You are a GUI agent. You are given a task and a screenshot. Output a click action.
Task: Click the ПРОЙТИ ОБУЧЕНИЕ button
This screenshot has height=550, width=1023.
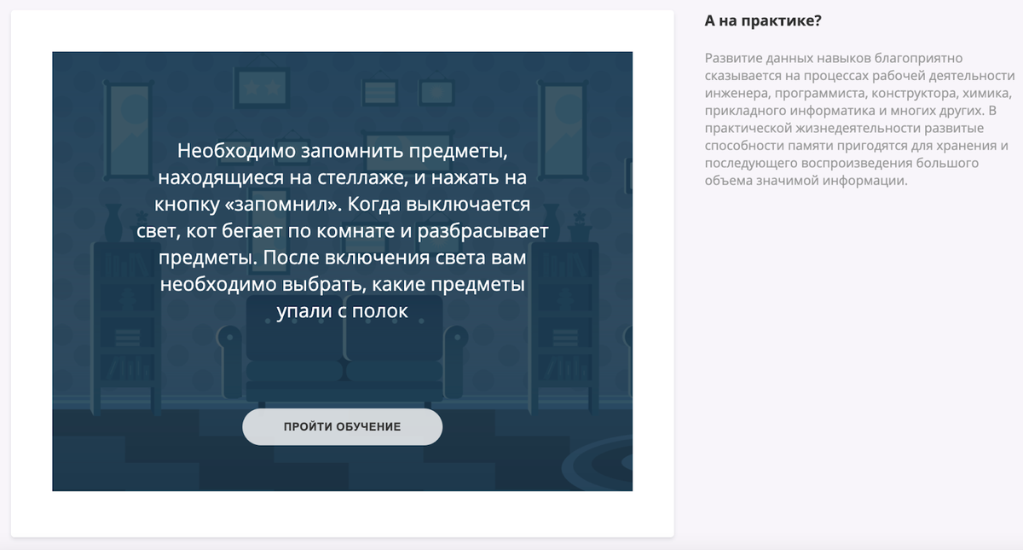[x=342, y=426]
